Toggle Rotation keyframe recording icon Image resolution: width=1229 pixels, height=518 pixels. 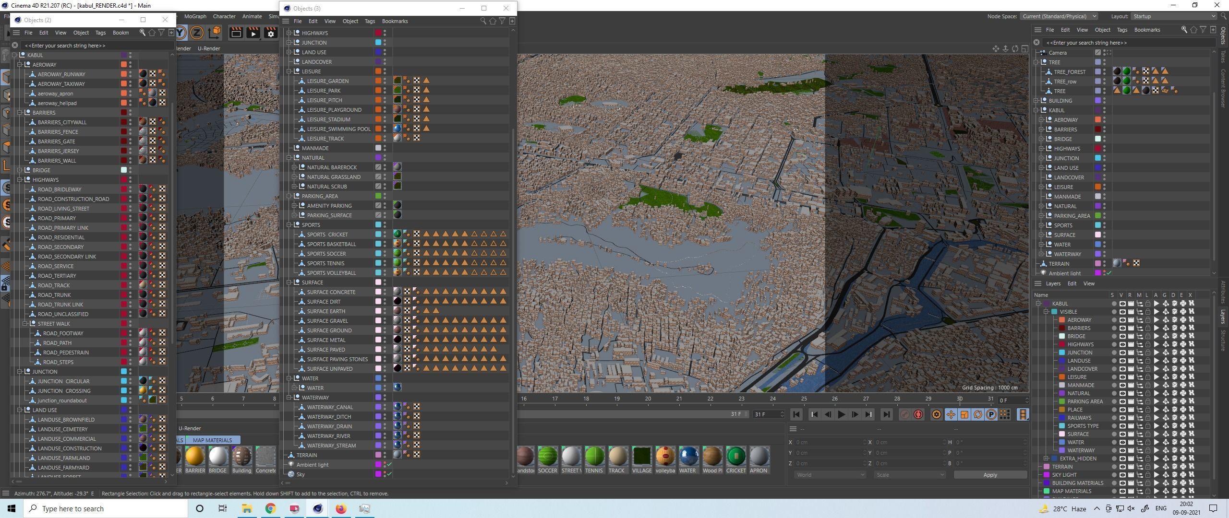977,414
